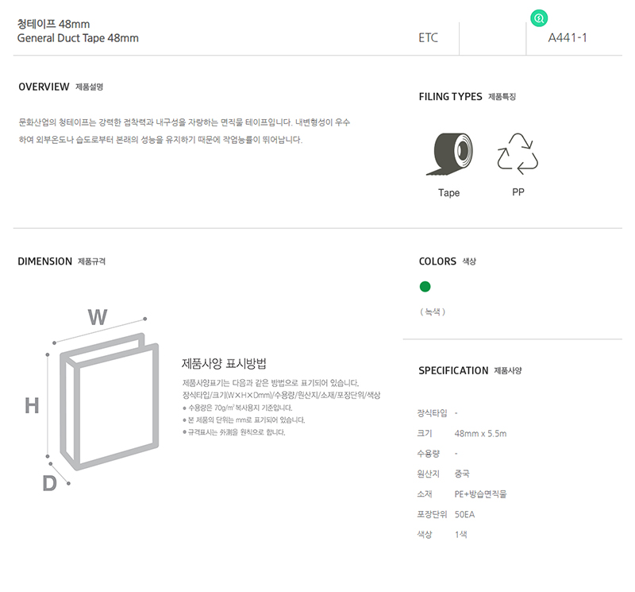Click the ETC category label
The height and width of the screenshot is (592, 635).
(428, 37)
